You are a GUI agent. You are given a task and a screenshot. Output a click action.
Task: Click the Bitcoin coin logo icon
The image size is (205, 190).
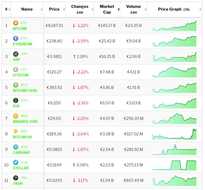point(15,23)
